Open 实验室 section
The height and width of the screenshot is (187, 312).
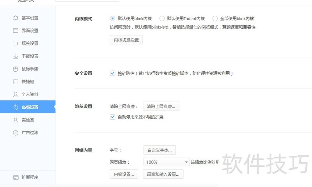click(x=28, y=120)
